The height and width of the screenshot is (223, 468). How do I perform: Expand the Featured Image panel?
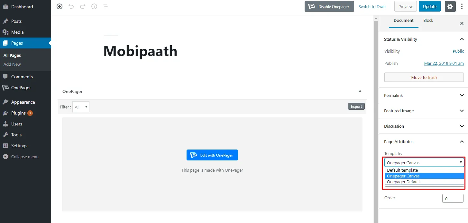[x=462, y=111]
